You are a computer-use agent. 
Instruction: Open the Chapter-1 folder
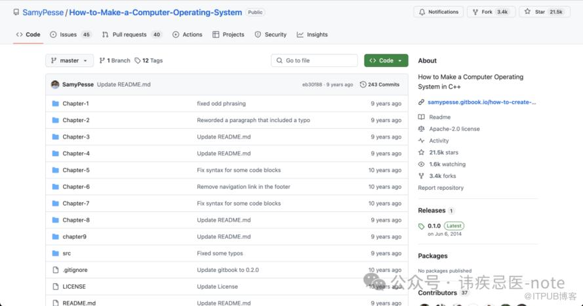point(75,104)
